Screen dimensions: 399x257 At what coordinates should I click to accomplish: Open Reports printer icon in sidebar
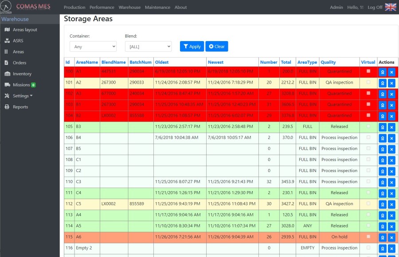pyautogui.click(x=7, y=107)
